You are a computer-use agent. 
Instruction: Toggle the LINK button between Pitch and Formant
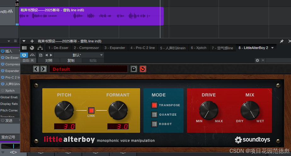pos(91,110)
